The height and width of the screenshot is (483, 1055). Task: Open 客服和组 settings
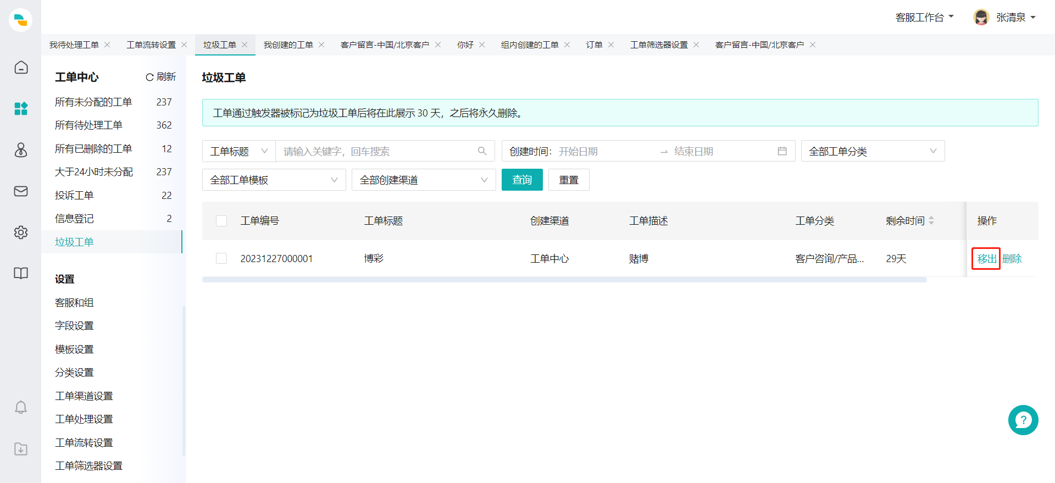coord(74,303)
